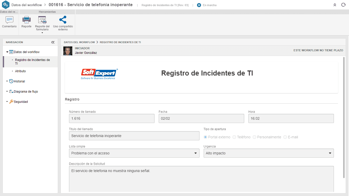Click the refresh icon in top bar

click(x=343, y=5)
